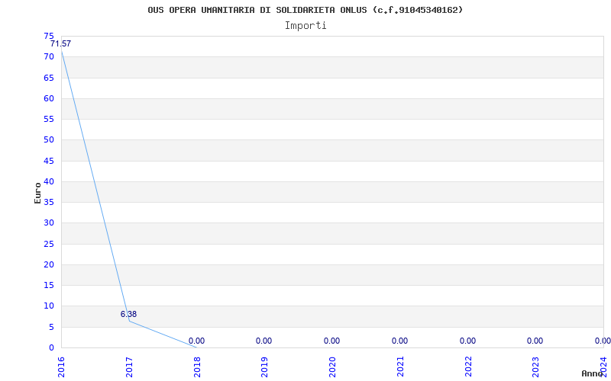Click the Anno x-axis title
Viewport: 611px width, 381px height.
coord(593,373)
